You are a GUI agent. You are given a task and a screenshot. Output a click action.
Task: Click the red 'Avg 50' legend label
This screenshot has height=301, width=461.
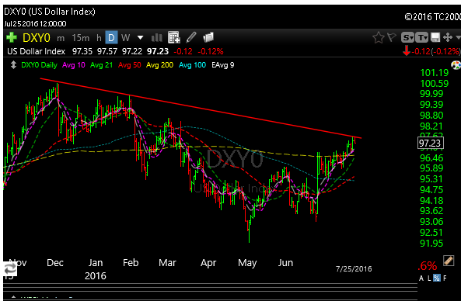pyautogui.click(x=129, y=65)
